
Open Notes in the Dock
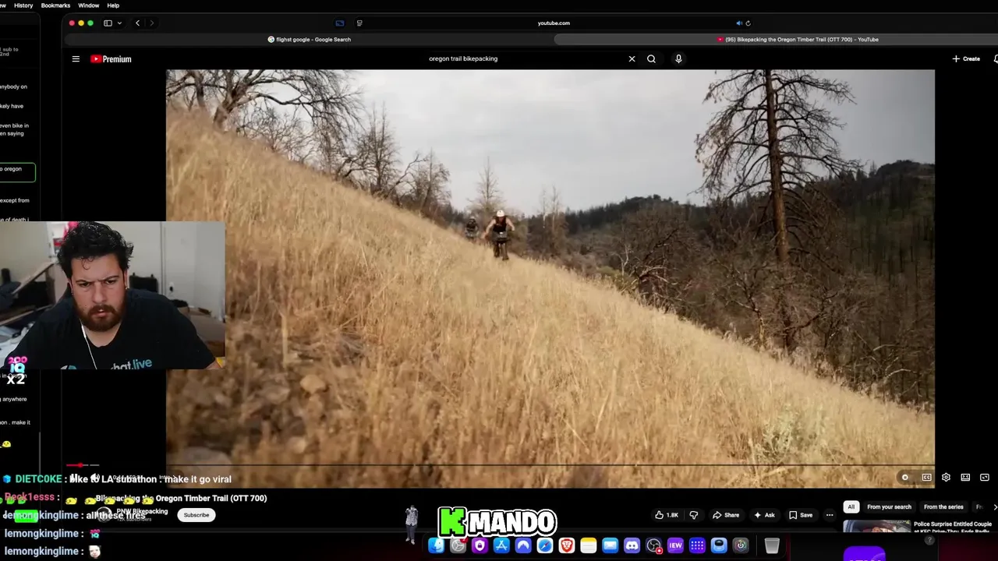click(589, 546)
